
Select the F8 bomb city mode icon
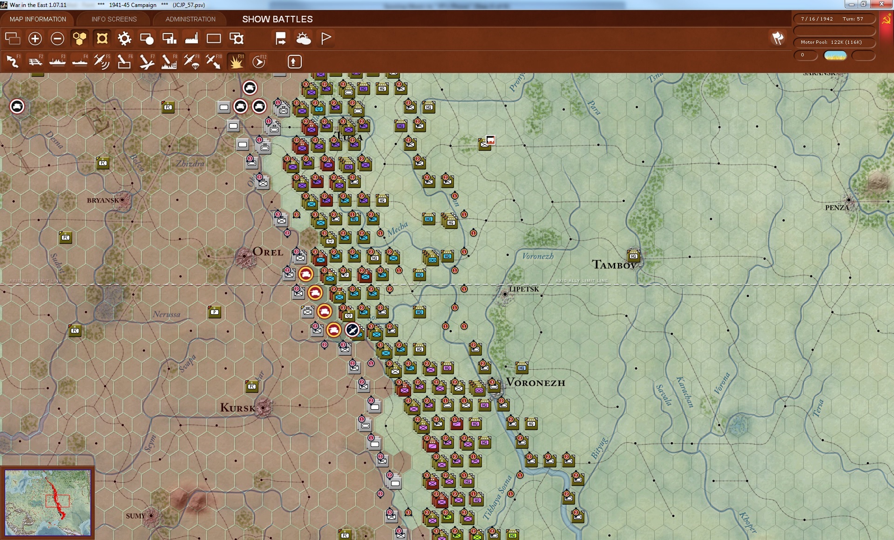click(x=169, y=61)
